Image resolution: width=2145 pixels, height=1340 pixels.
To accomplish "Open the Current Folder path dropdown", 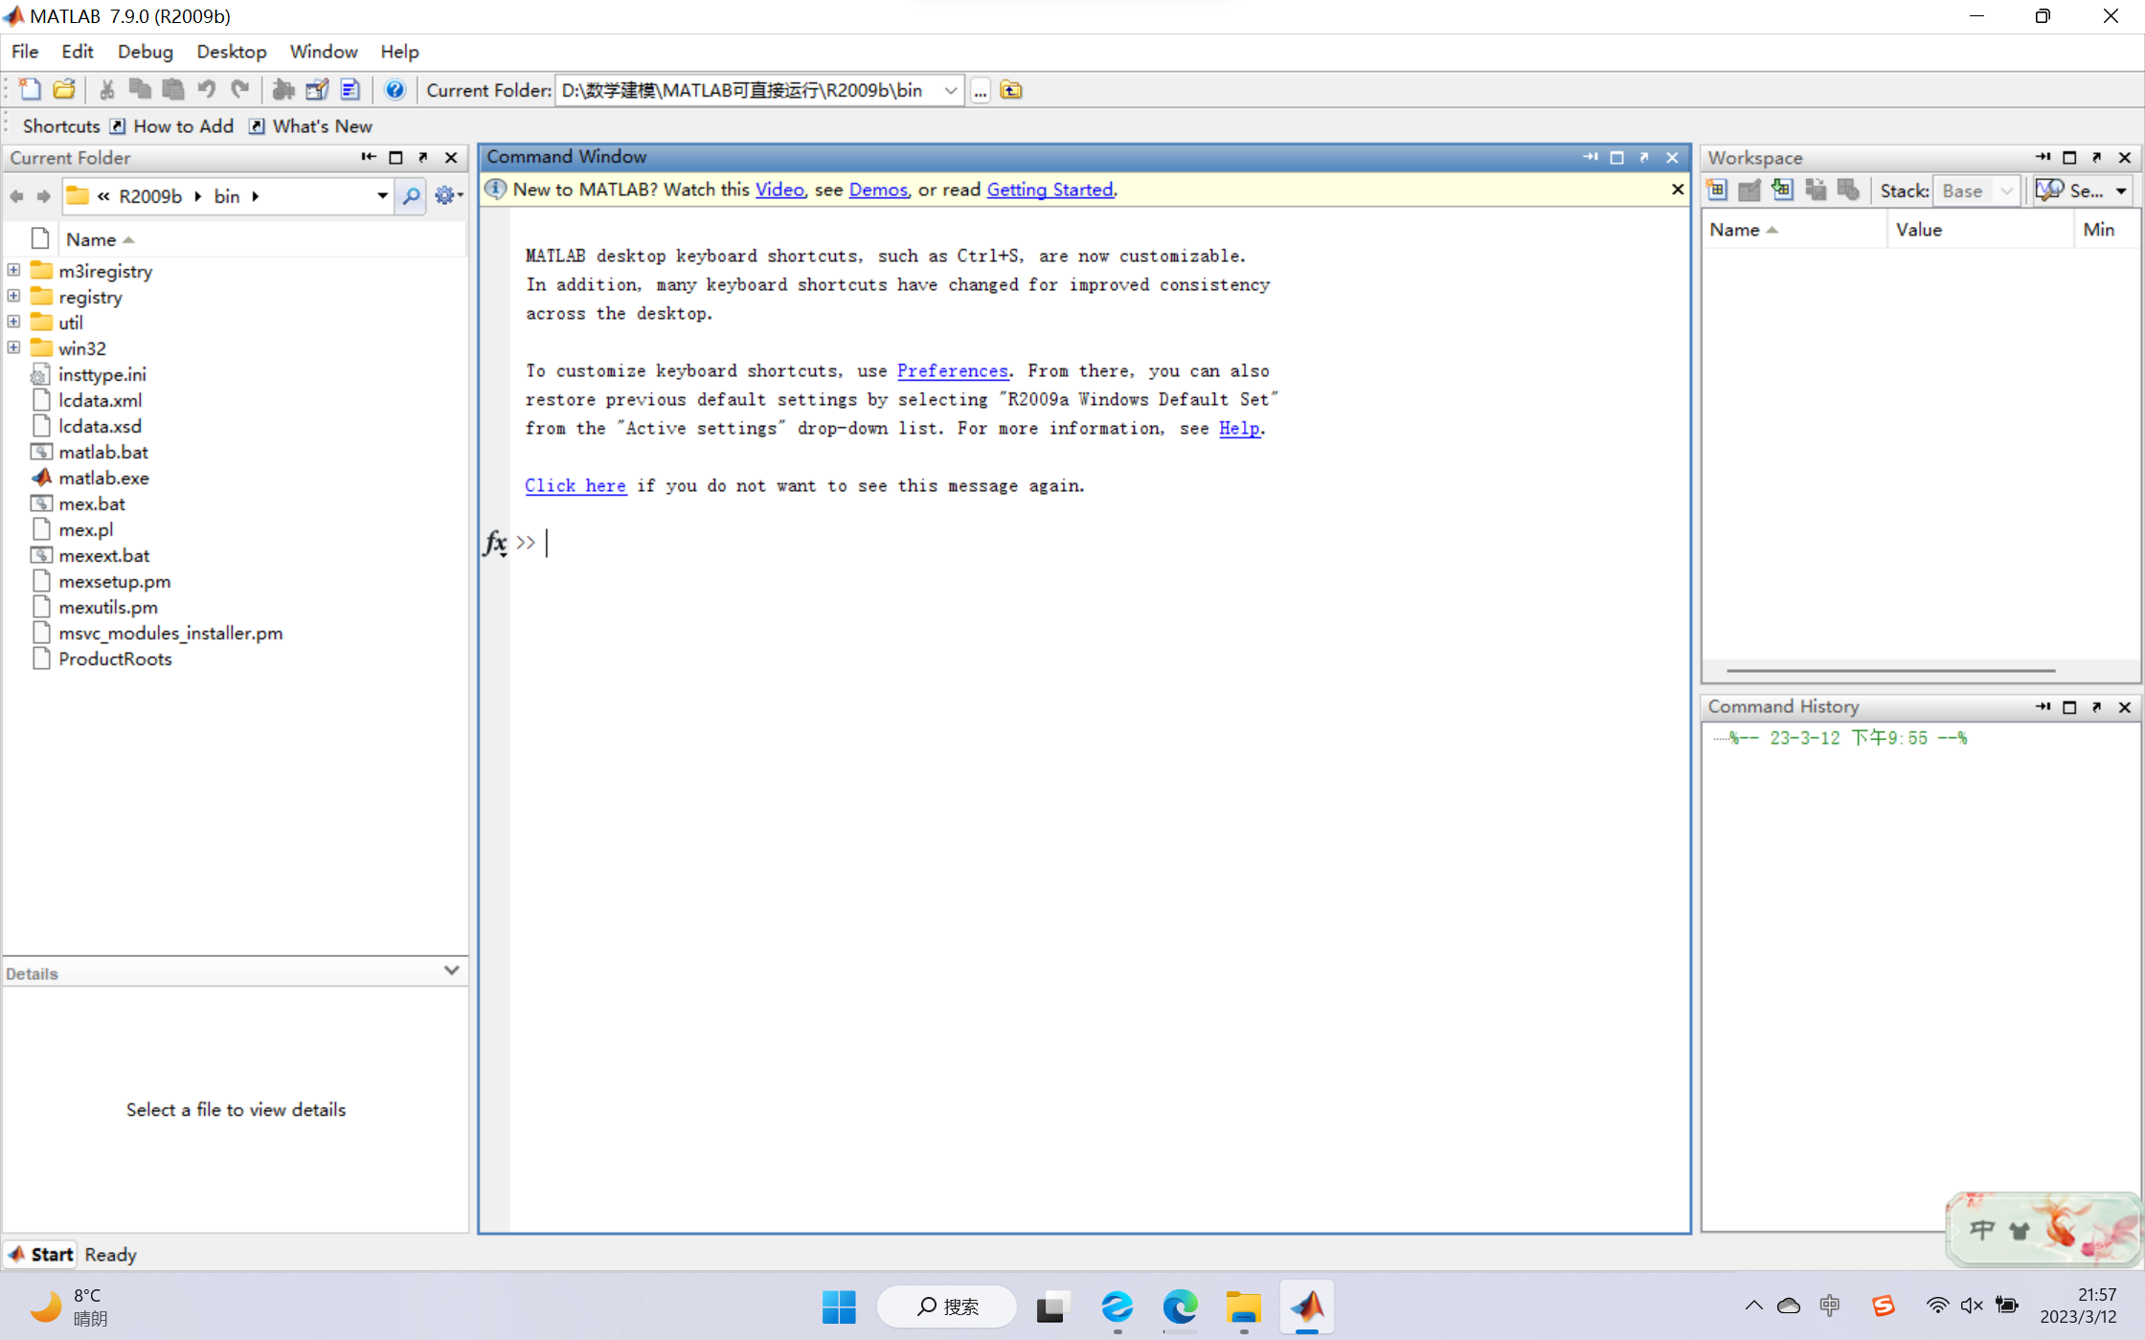I will 950,90.
